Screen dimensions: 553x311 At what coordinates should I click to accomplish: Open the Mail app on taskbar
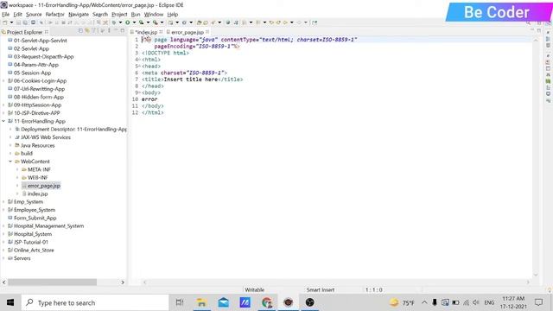223,302
